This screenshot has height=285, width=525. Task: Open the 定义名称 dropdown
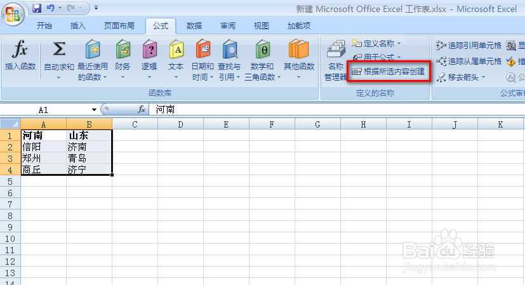(x=376, y=44)
